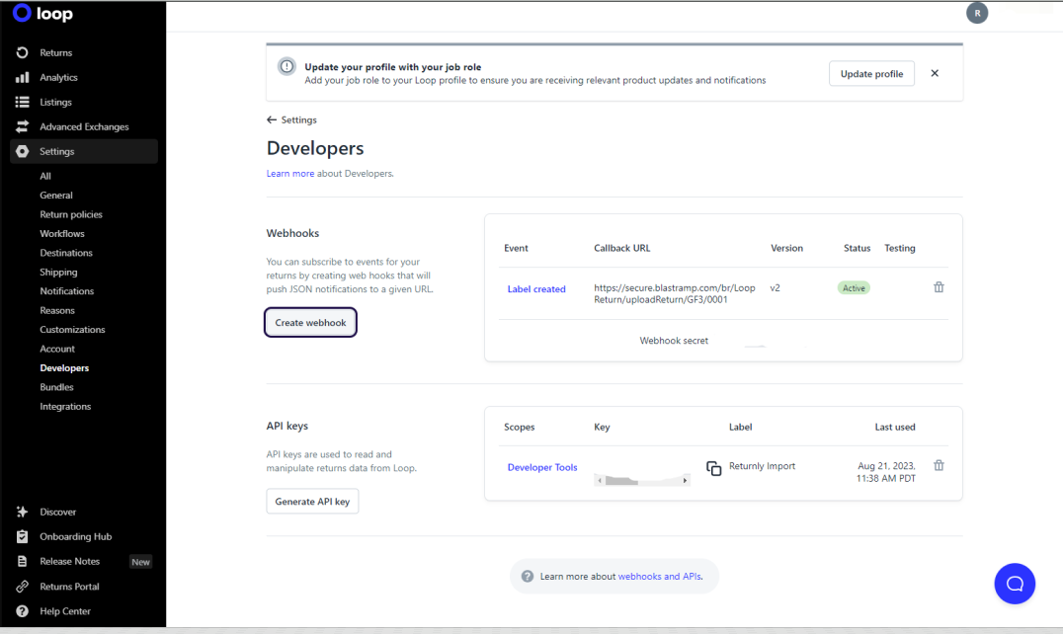Select Developers in the sidebar
Screen dimensions: 1063x634
point(64,367)
